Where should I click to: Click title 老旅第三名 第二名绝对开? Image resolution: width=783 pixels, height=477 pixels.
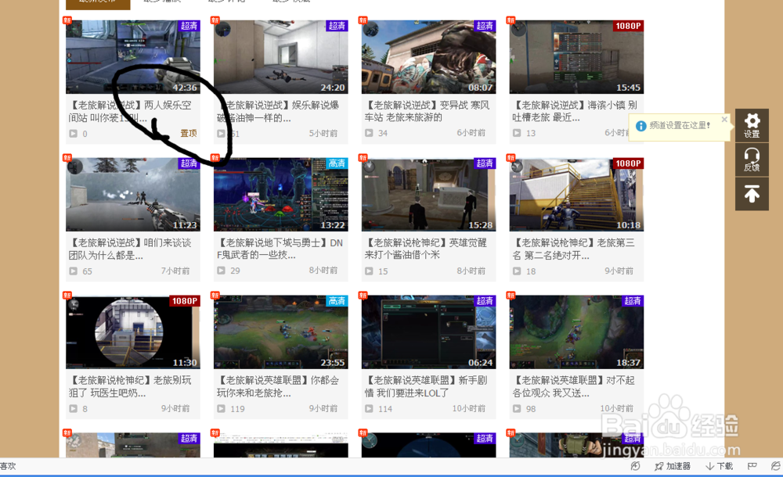pos(574,249)
